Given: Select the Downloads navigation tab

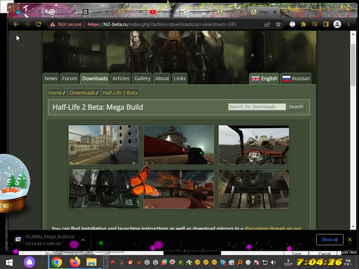Looking at the screenshot, I should [x=95, y=78].
